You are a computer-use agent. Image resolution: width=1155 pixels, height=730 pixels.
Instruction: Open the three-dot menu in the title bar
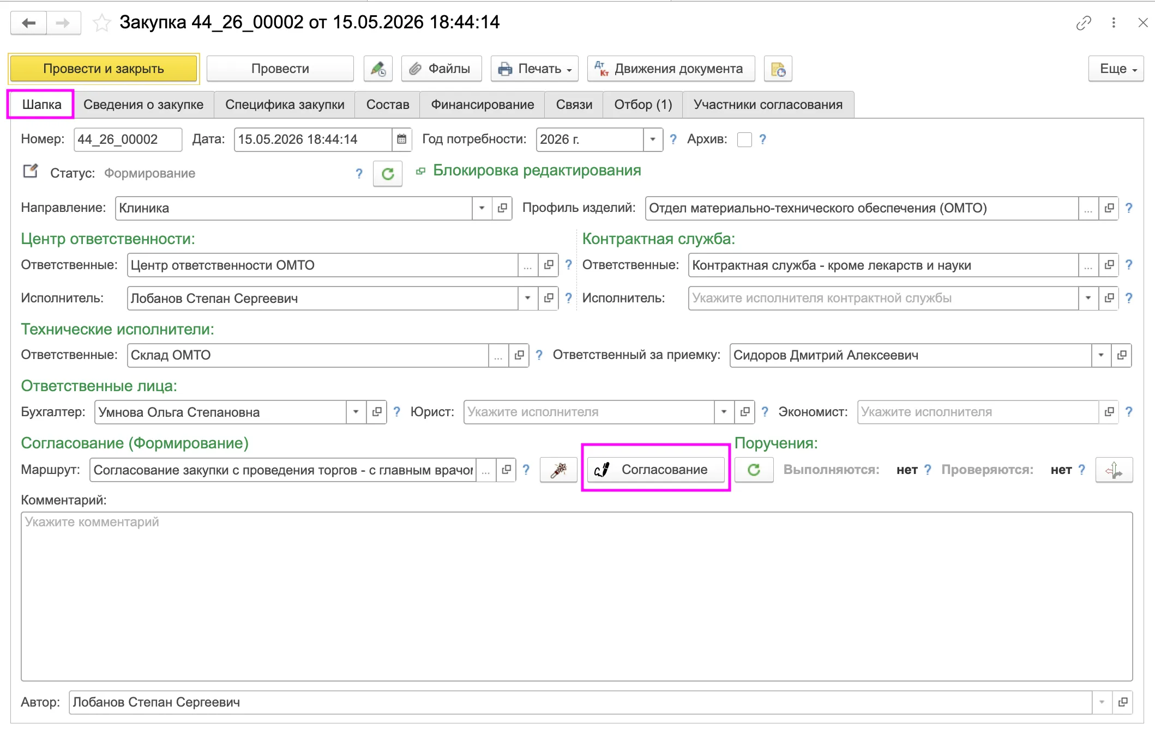(x=1114, y=23)
